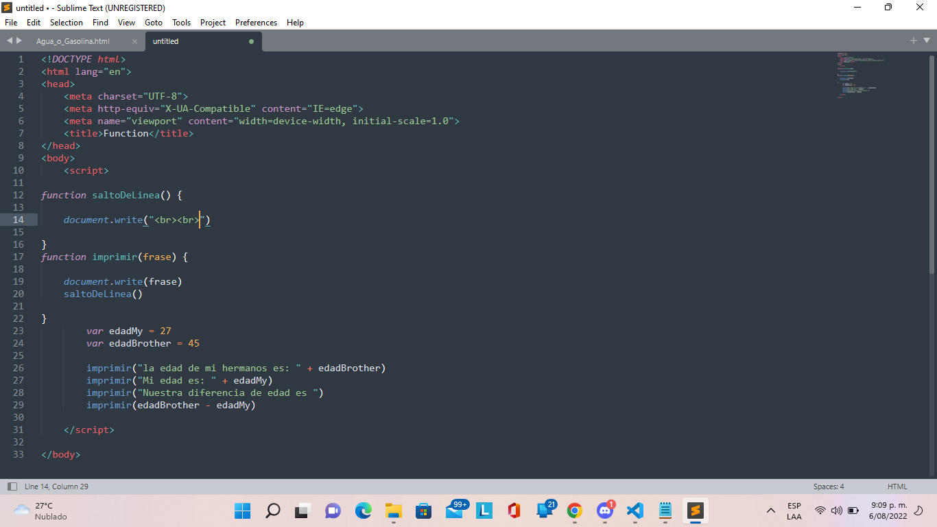Click the closing </script> tag
The height and width of the screenshot is (527, 937).
click(89, 430)
